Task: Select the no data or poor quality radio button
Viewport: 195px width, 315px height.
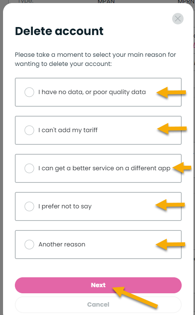Action: (x=29, y=92)
